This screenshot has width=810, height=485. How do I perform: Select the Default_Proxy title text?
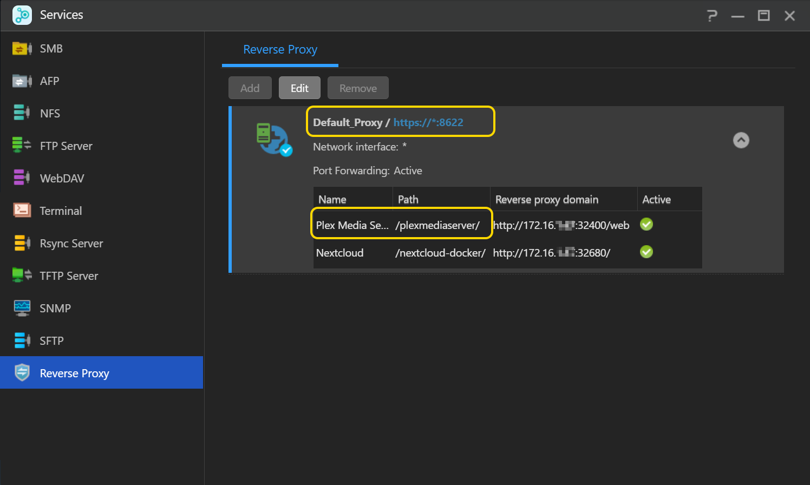tap(348, 122)
